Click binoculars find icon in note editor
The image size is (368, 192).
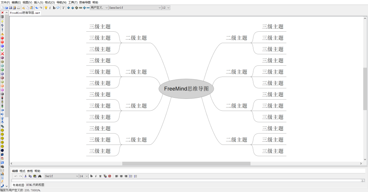40,176
